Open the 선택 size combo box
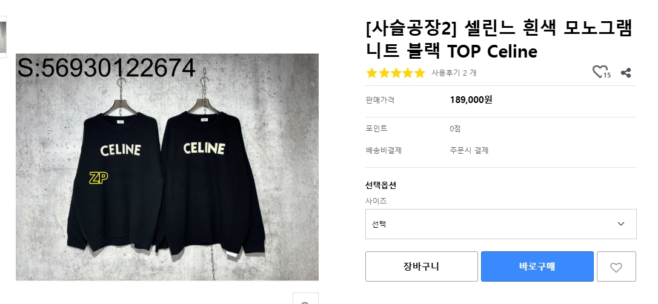 [x=500, y=224]
